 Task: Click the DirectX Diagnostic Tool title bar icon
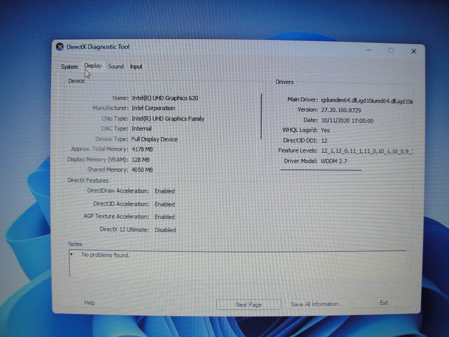[x=59, y=46]
